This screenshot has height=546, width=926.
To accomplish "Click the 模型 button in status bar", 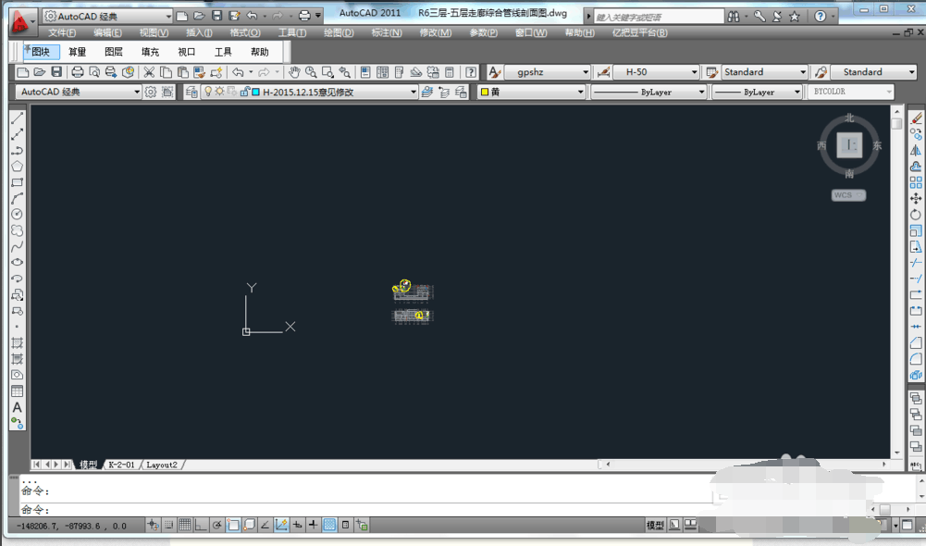I will coord(655,525).
